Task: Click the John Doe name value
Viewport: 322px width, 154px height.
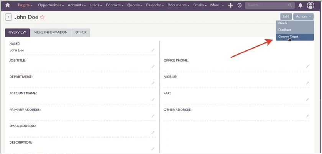Action: (x=17, y=50)
